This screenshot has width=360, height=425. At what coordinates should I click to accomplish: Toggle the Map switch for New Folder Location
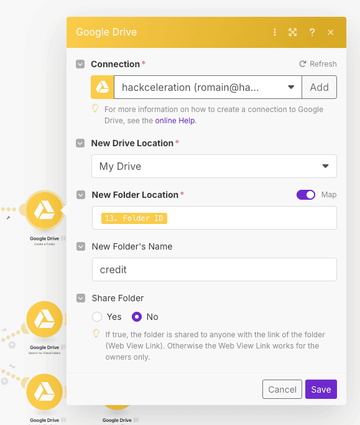(x=306, y=195)
